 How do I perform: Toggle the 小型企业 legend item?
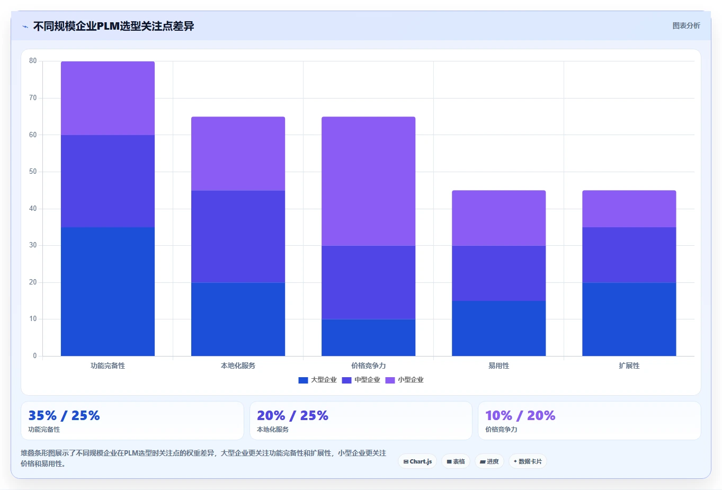tap(405, 380)
